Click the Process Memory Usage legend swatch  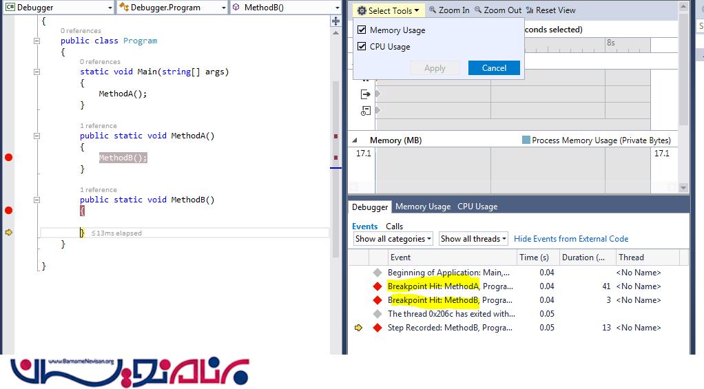(526, 140)
